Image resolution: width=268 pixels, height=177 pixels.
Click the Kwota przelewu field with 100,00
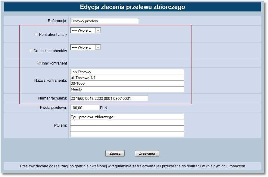pyautogui.click(x=85, y=108)
